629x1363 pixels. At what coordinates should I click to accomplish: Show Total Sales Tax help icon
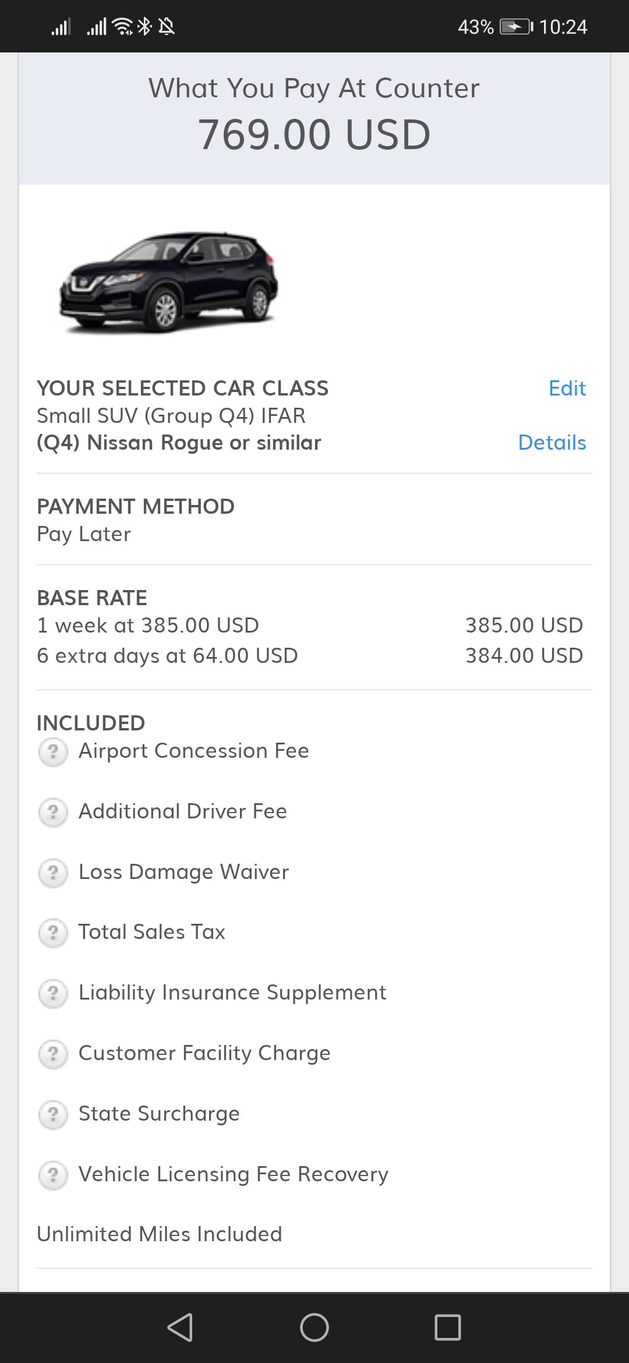pos(53,933)
